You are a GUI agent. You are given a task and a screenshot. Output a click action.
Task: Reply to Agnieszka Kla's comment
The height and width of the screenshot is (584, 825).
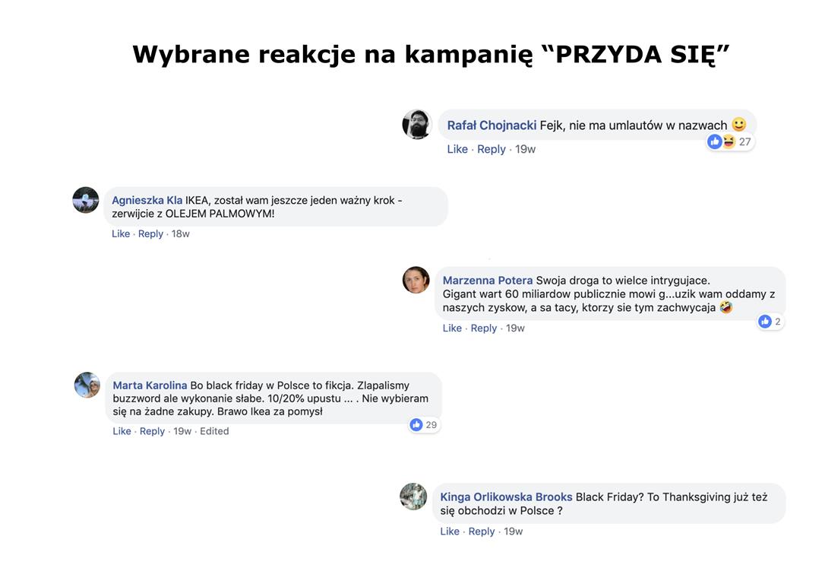(150, 233)
